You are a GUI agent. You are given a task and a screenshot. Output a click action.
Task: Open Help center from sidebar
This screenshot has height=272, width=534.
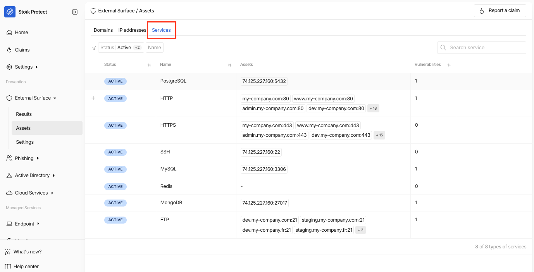(26, 266)
